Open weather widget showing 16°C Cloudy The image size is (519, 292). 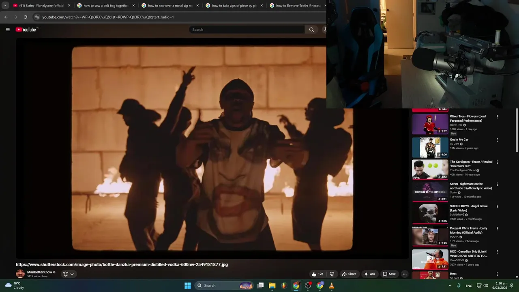(14, 286)
